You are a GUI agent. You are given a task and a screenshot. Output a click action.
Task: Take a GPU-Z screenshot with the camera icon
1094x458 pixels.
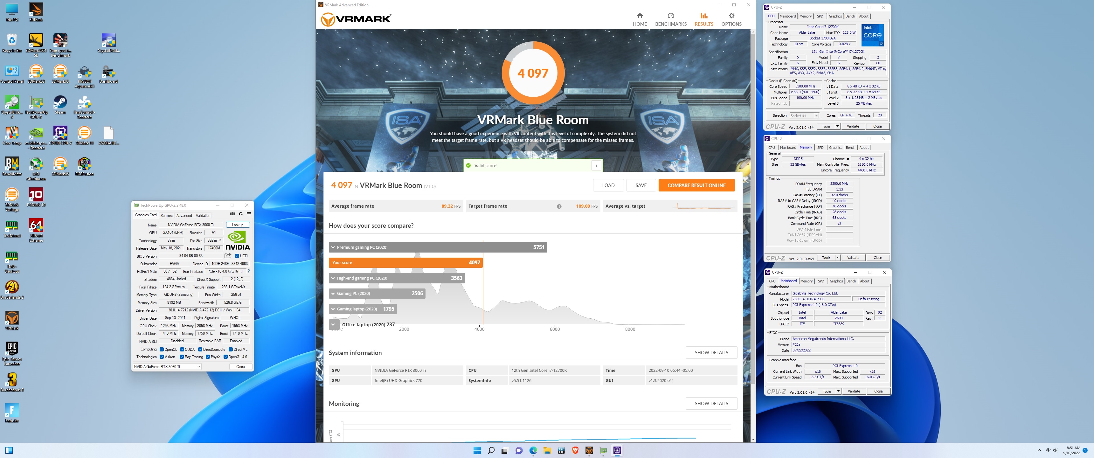[232, 214]
